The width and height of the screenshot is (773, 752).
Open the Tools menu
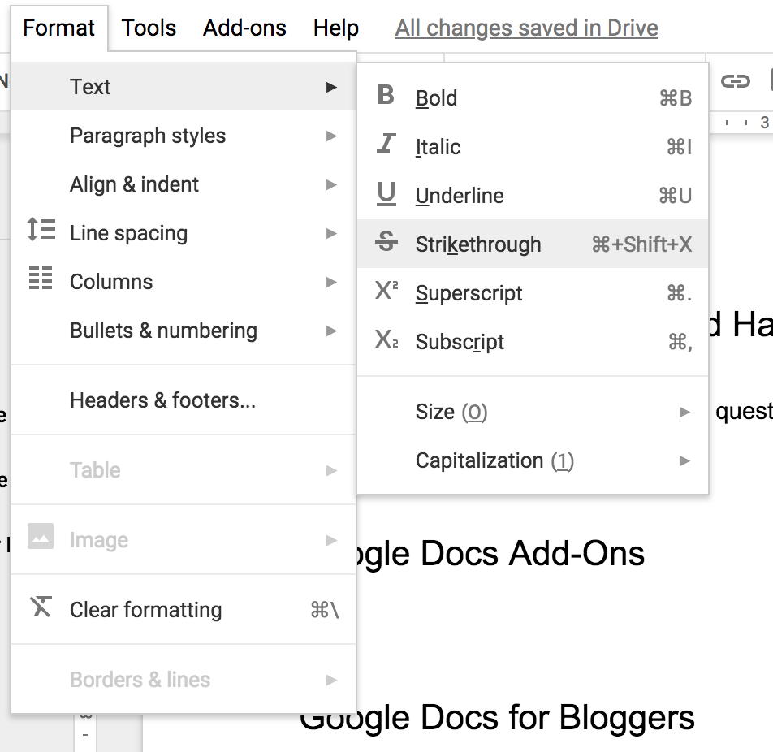(149, 28)
